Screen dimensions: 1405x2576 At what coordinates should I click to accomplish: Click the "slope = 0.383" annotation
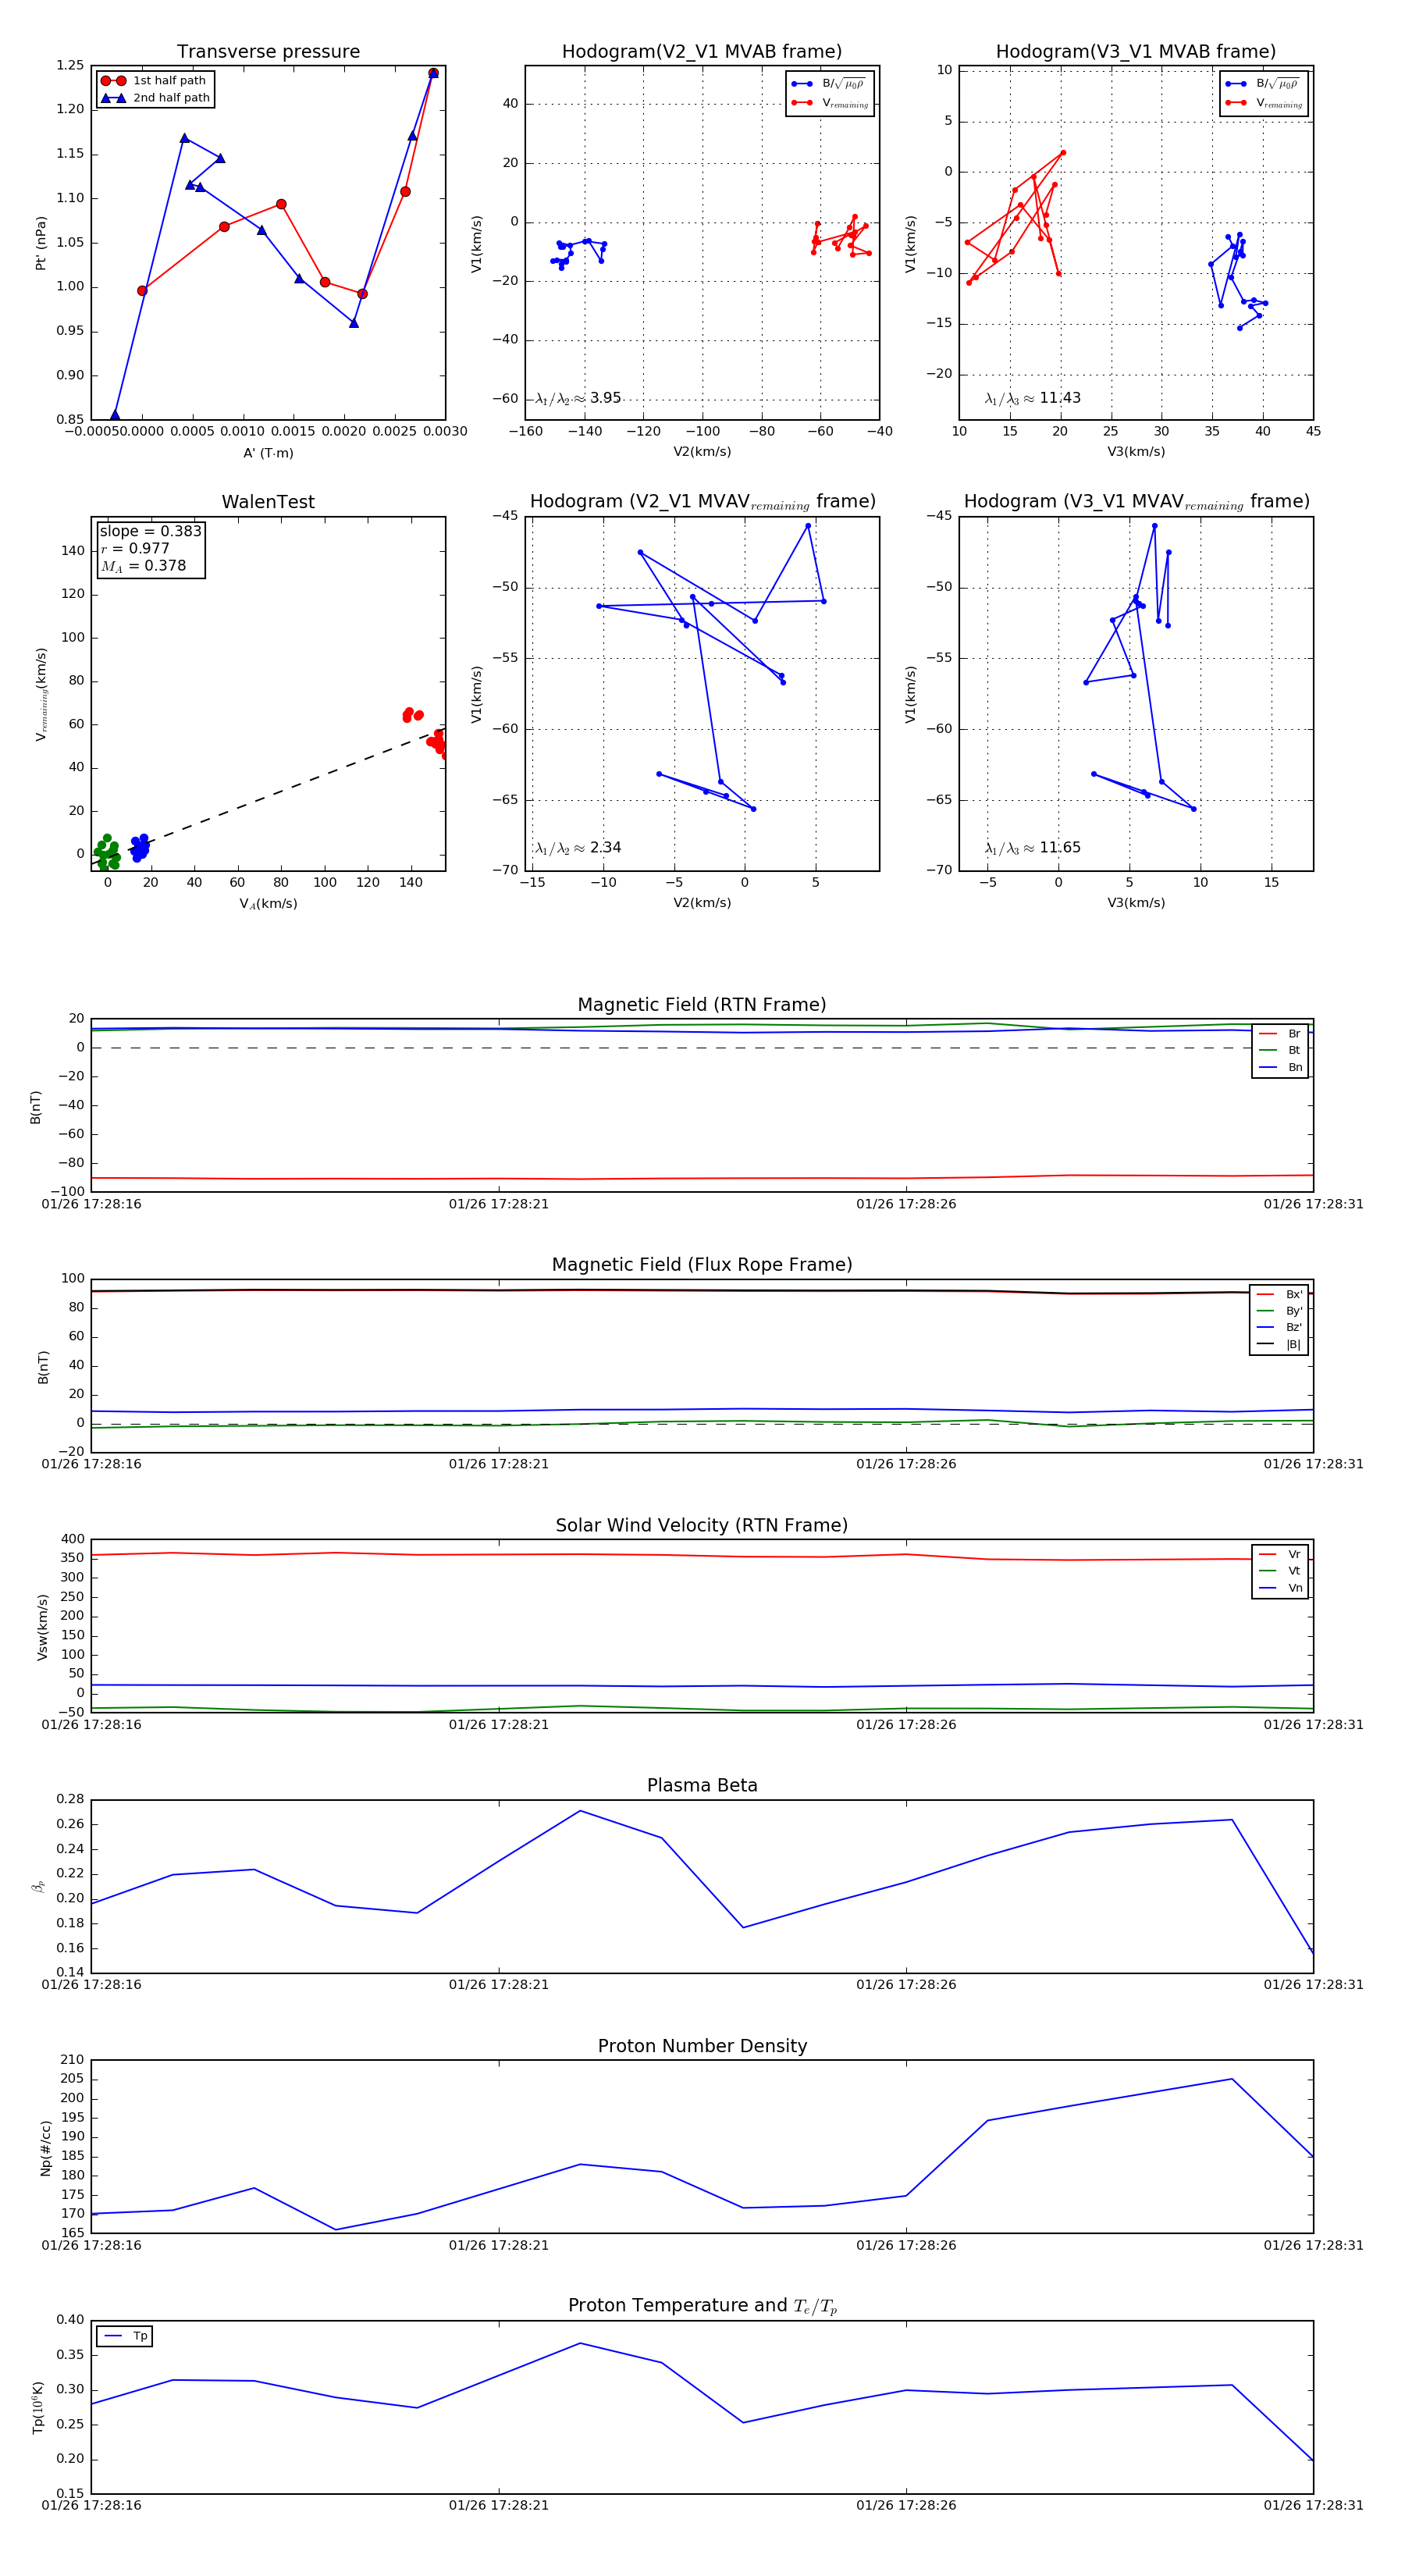pyautogui.click(x=151, y=531)
